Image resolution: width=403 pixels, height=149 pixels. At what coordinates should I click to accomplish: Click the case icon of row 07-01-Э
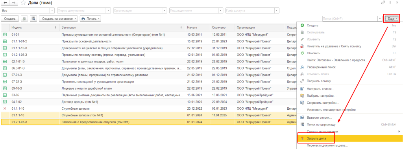[5, 75]
